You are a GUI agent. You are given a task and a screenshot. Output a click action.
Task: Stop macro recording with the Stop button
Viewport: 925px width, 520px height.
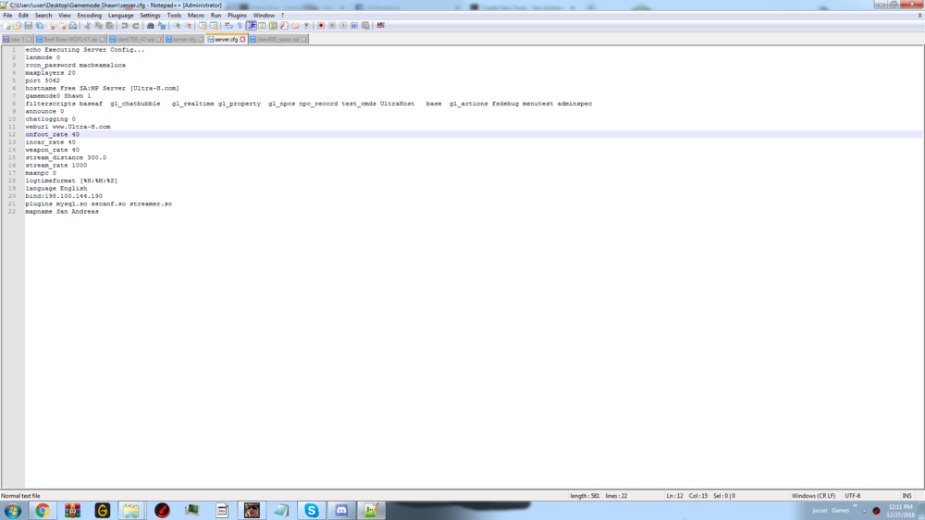(x=332, y=26)
